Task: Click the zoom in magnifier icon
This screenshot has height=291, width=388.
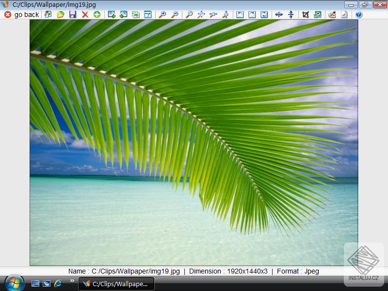Action: [162, 15]
